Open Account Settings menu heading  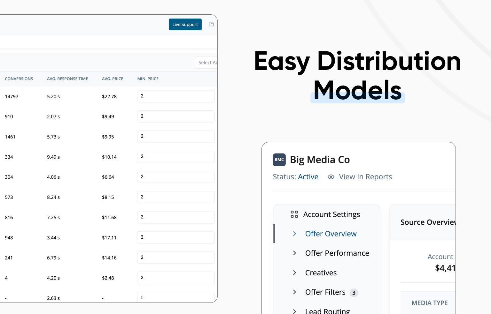coord(331,214)
